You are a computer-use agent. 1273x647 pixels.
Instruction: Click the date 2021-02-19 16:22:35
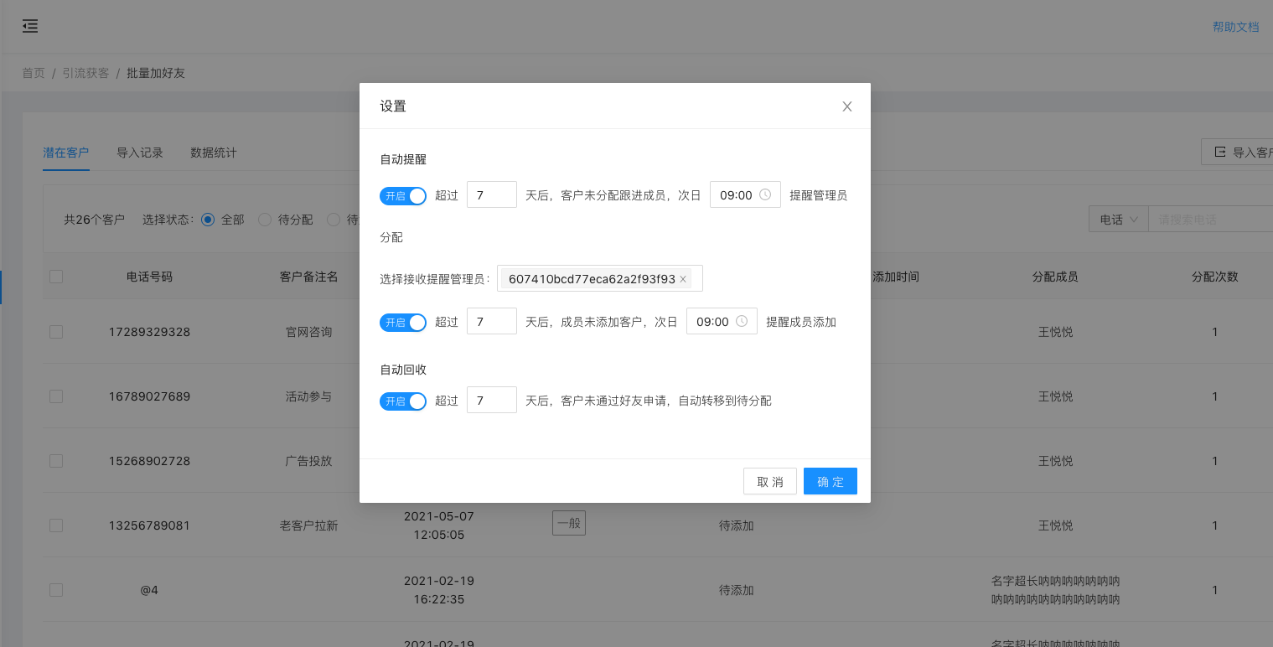point(439,590)
